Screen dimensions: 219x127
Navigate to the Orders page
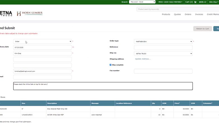pos(188,14)
